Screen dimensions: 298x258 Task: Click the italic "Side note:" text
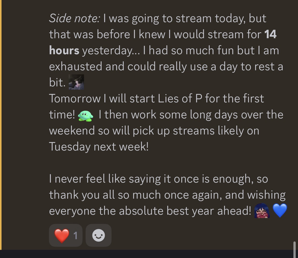click(x=75, y=18)
